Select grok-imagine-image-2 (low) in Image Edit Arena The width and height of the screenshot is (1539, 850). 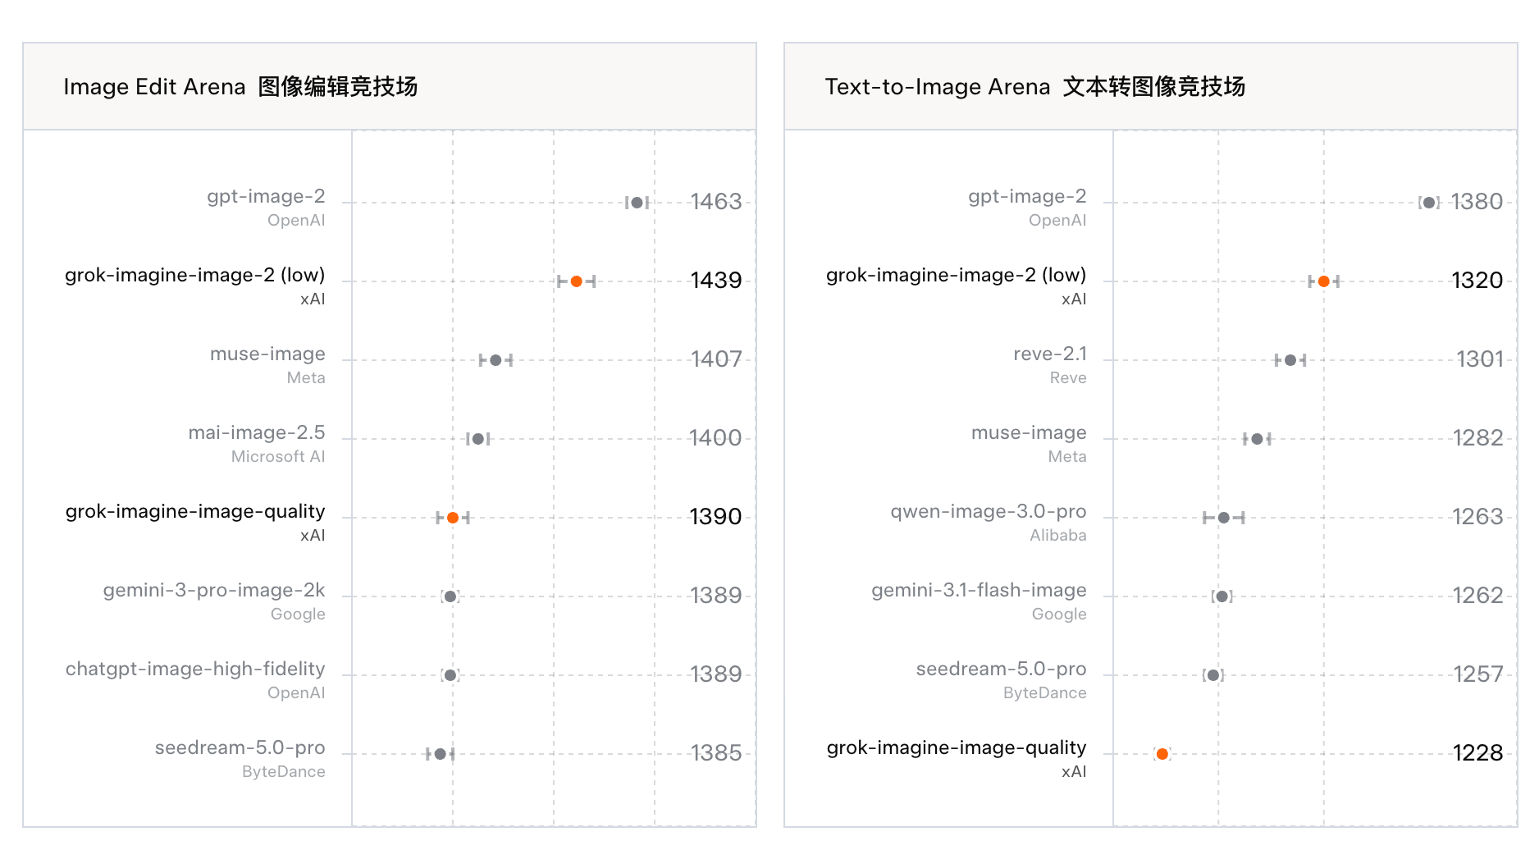[x=195, y=276]
